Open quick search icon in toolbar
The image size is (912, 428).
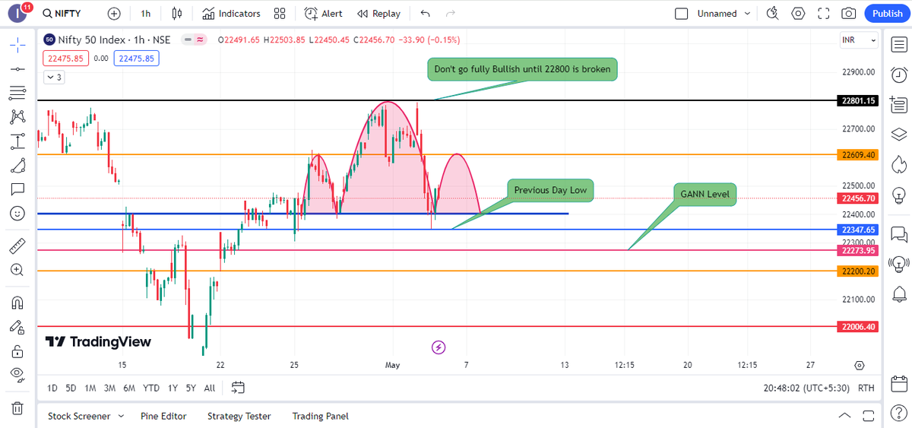click(773, 13)
